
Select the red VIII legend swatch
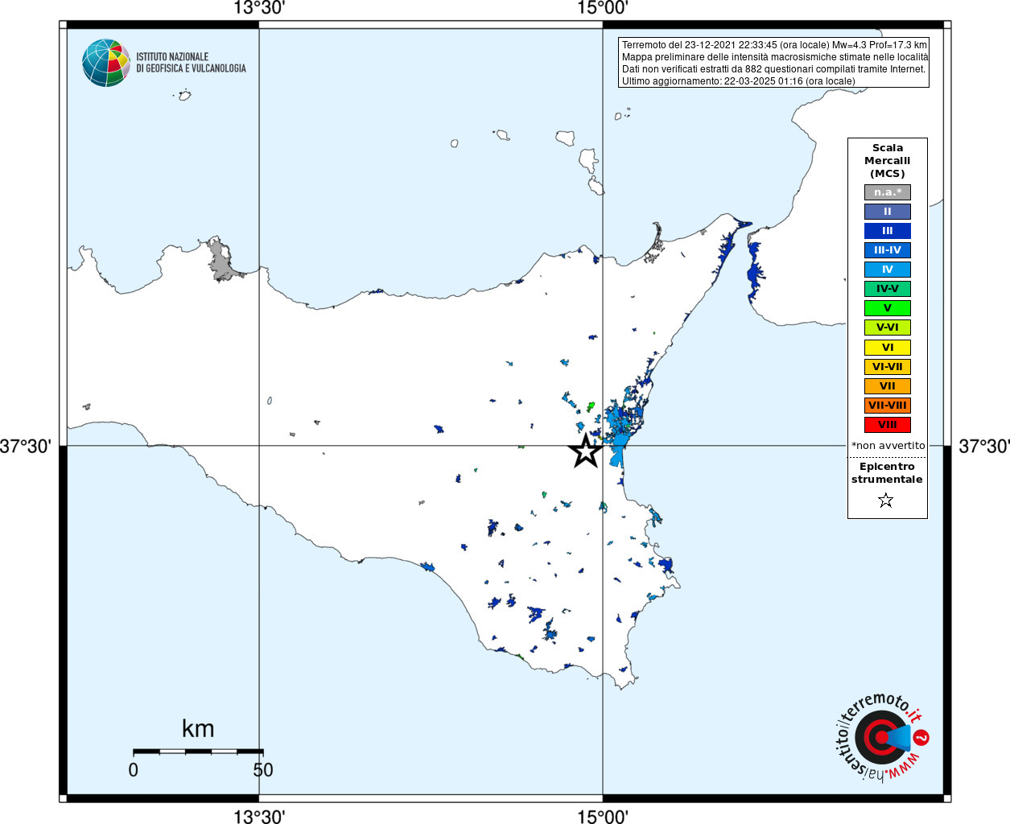[888, 425]
